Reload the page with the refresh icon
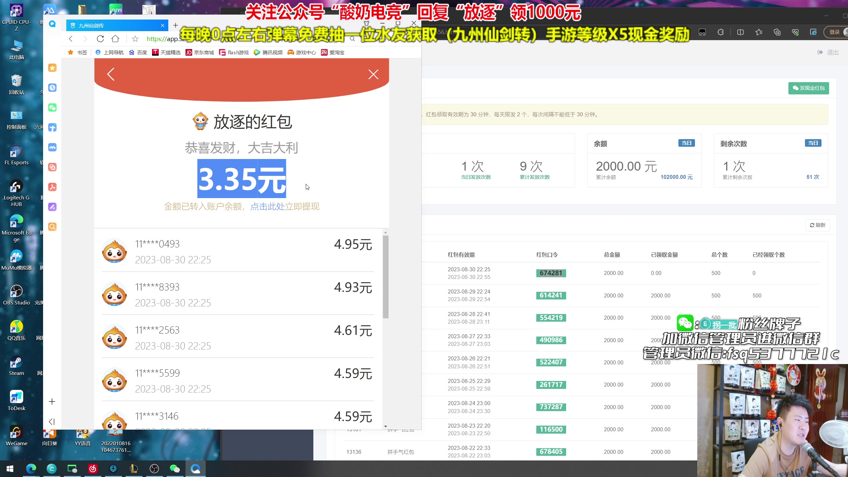This screenshot has width=848, height=477. point(100,39)
